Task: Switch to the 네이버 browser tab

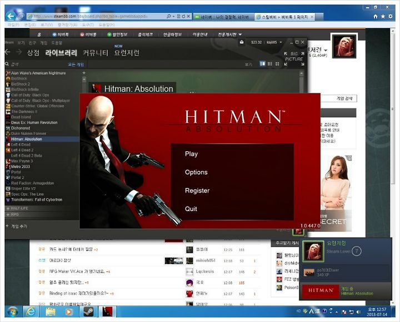Action: click(223, 17)
